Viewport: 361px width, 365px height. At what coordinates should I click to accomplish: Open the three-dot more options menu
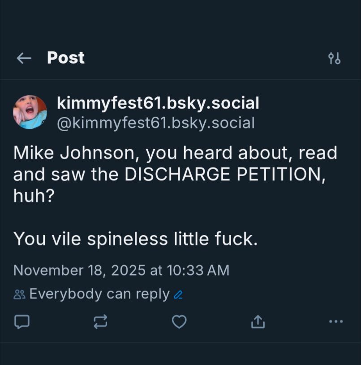click(x=335, y=321)
